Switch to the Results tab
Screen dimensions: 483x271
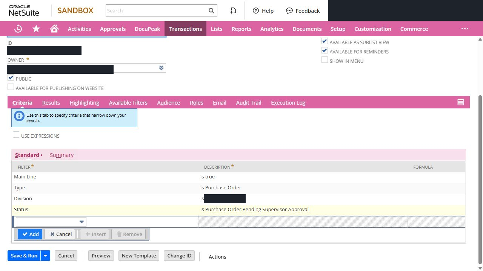[51, 102]
